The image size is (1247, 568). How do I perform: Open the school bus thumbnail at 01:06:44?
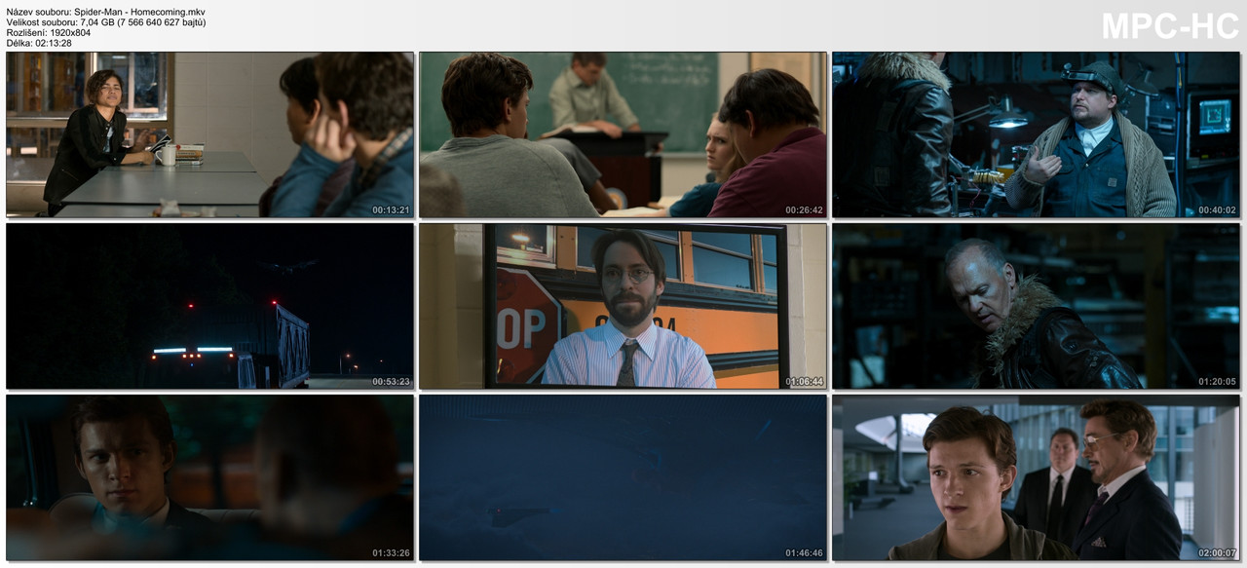[x=623, y=306]
